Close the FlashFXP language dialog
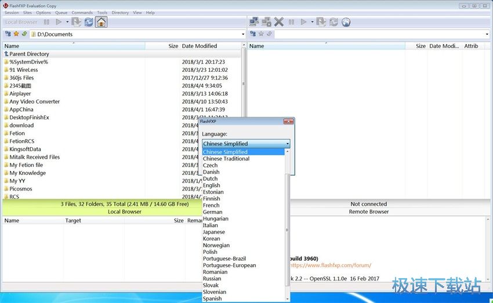Viewport: 493px width, 303px height. [288, 122]
